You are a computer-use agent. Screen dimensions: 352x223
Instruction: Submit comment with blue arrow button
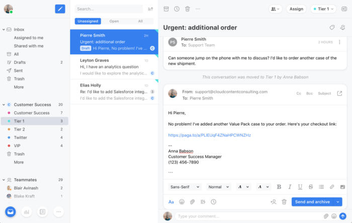(342, 216)
